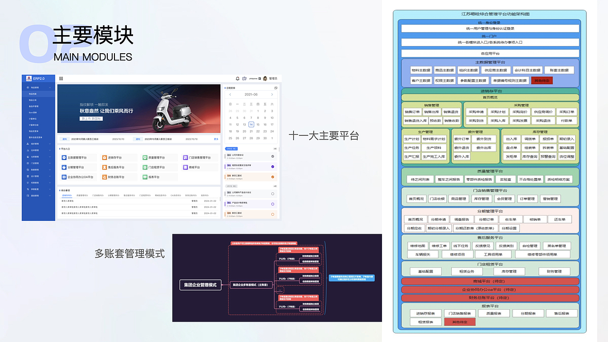Expand the 门店管理 menu chevron
This screenshot has height=342, width=608.
pyautogui.click(x=50, y=163)
